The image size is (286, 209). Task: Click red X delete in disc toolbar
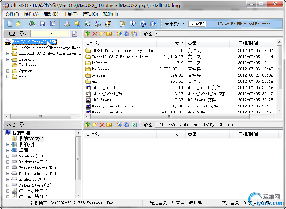95,34
